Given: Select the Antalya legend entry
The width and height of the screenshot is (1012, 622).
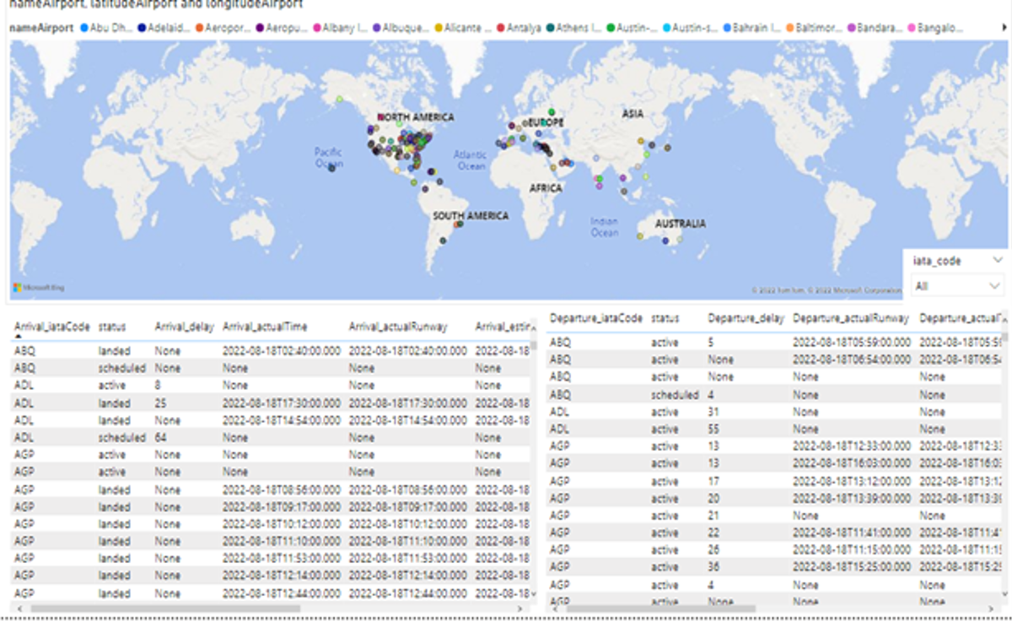Looking at the screenshot, I should [x=519, y=28].
